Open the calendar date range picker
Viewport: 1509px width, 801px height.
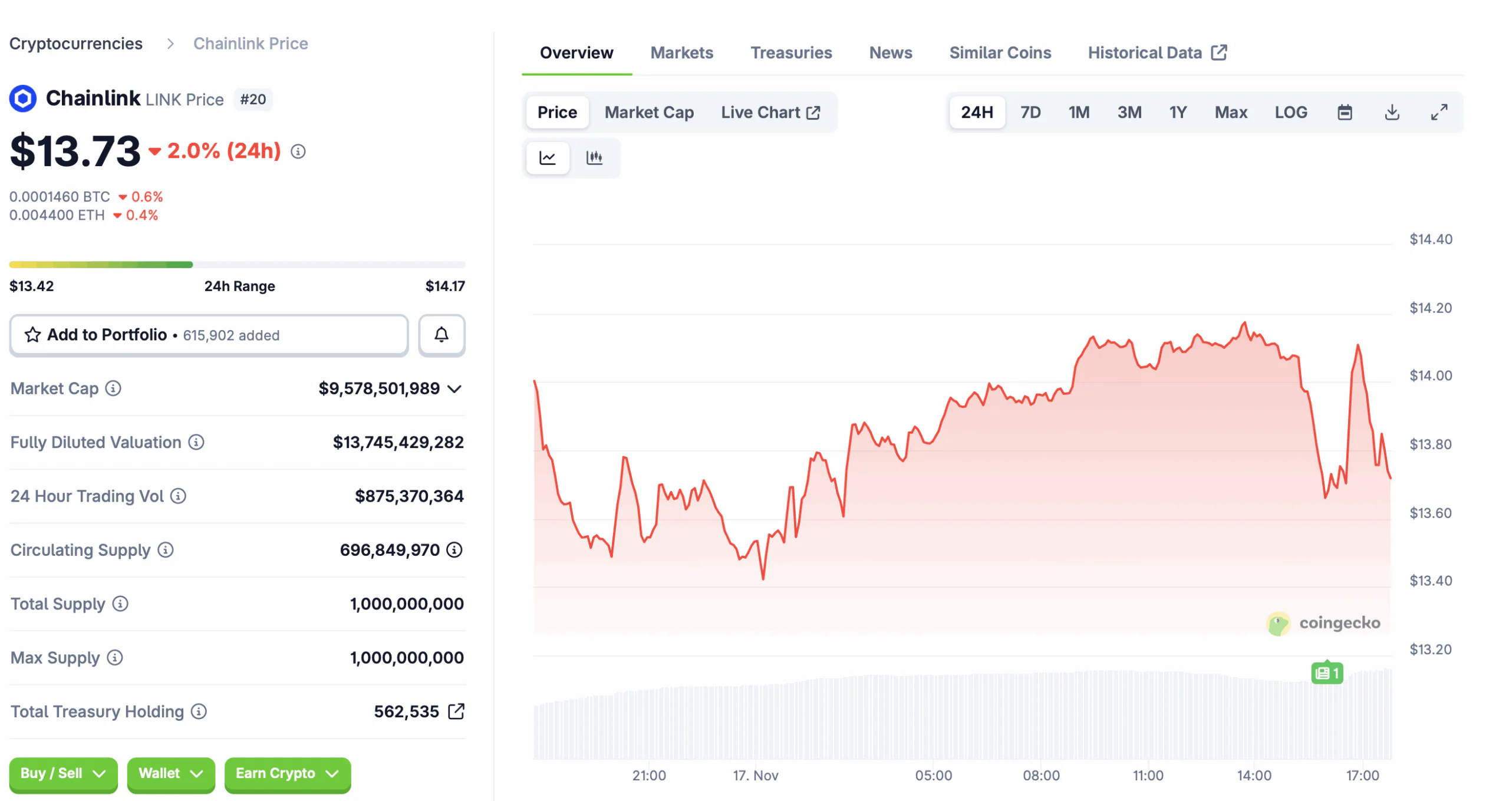[1344, 112]
